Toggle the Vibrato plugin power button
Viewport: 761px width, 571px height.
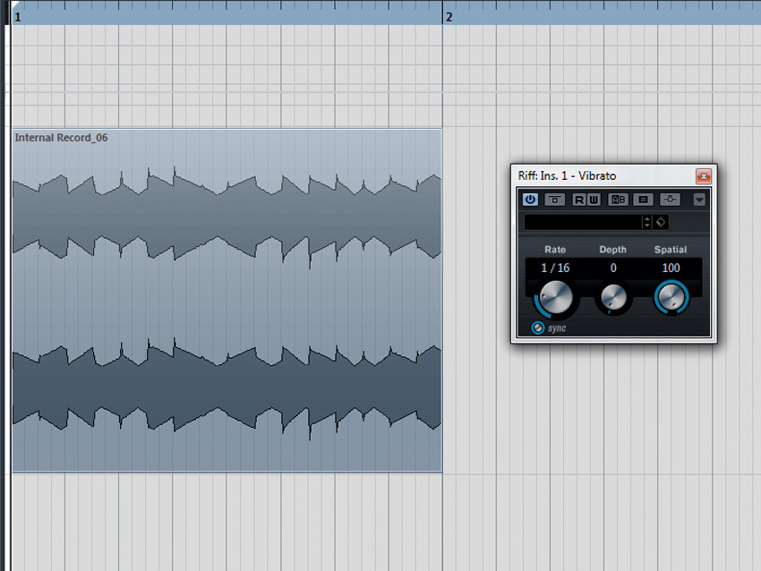coord(530,200)
